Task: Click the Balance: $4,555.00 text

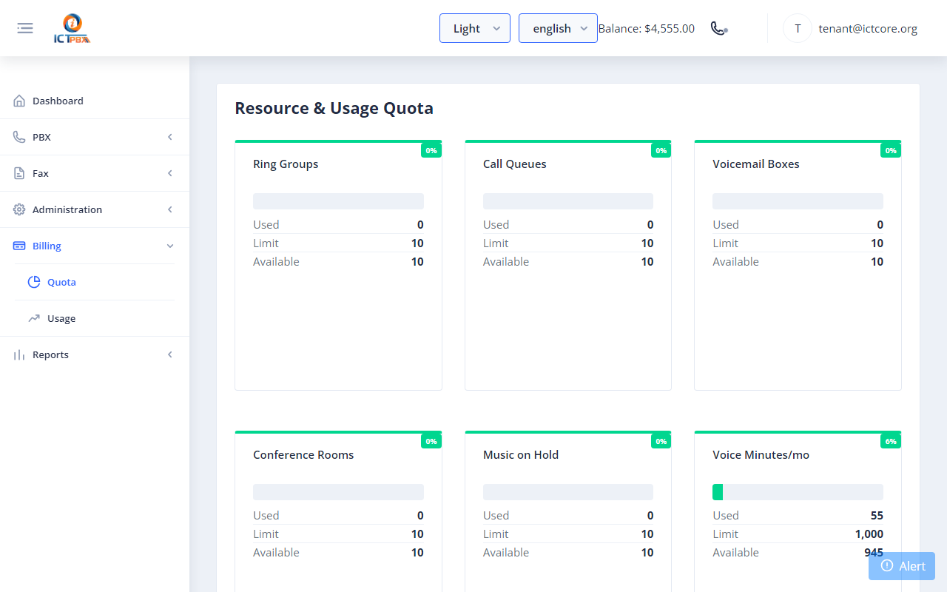Action: pyautogui.click(x=647, y=28)
